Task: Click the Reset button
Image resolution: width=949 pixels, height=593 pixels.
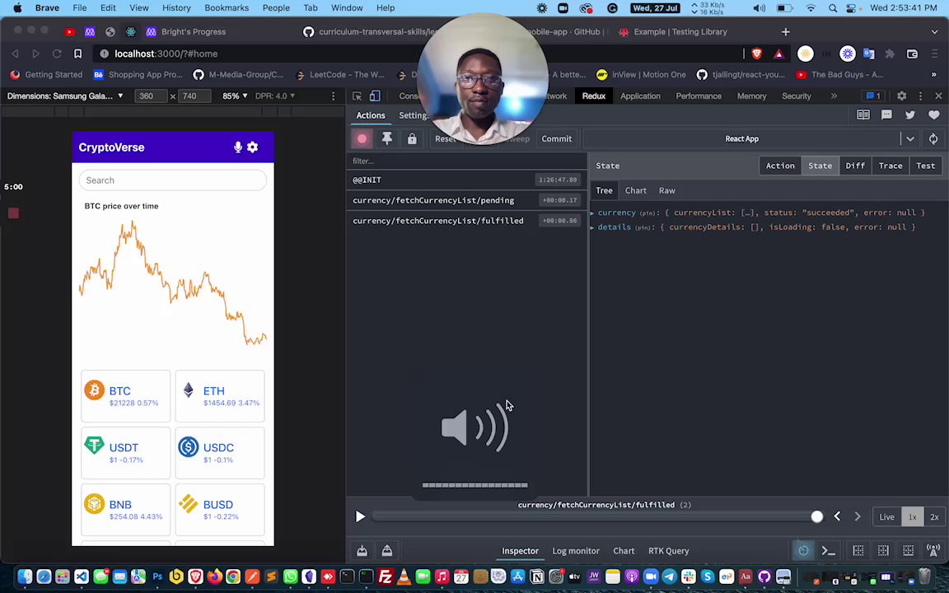Action: click(445, 138)
